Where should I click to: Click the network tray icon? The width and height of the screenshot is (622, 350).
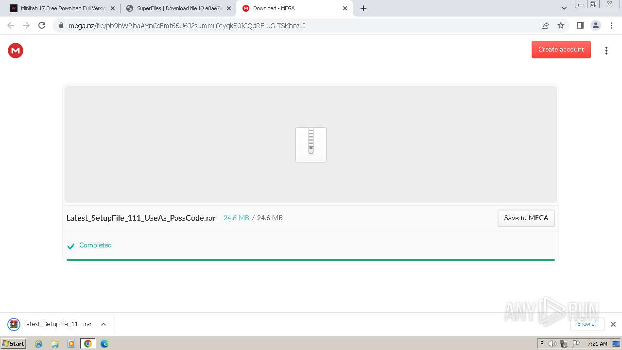pos(564,344)
